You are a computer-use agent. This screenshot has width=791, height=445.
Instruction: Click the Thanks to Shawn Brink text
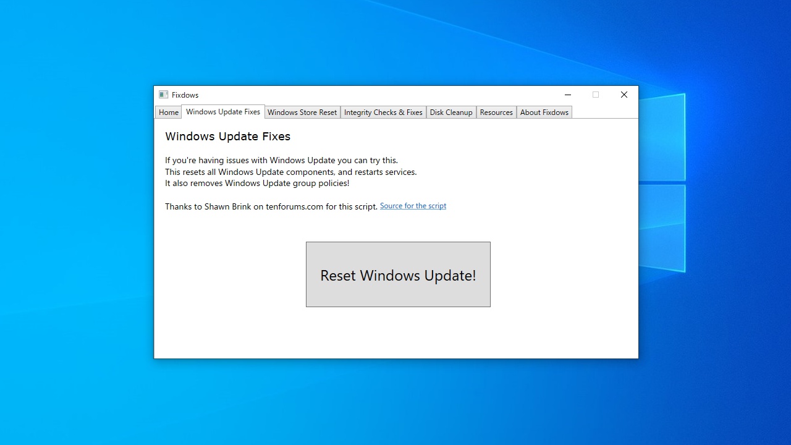click(271, 206)
